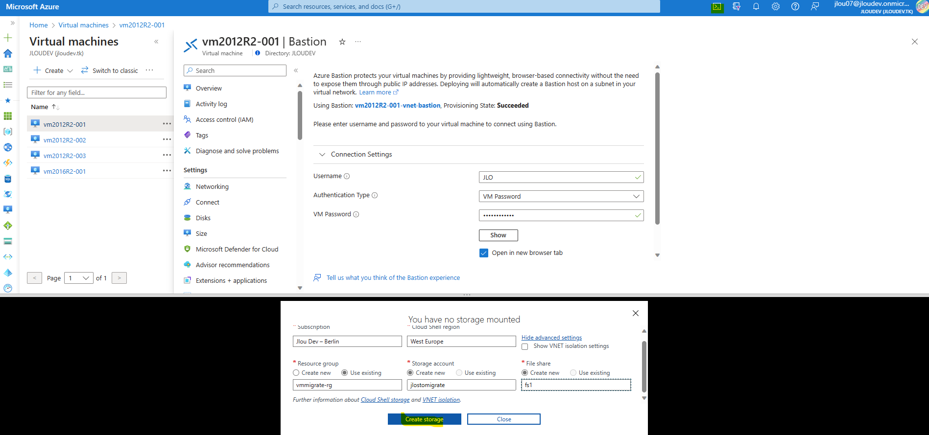Click Switch to classic
Screen dimensions: 929x435
(110, 70)
